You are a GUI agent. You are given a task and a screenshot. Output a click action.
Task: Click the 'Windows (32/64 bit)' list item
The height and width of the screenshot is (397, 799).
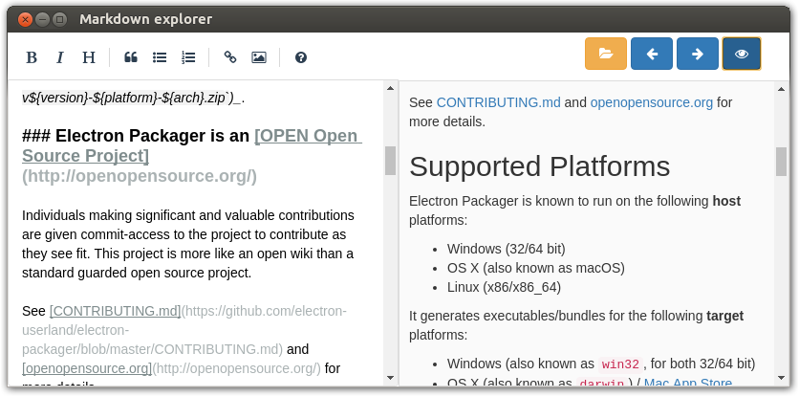(x=506, y=249)
